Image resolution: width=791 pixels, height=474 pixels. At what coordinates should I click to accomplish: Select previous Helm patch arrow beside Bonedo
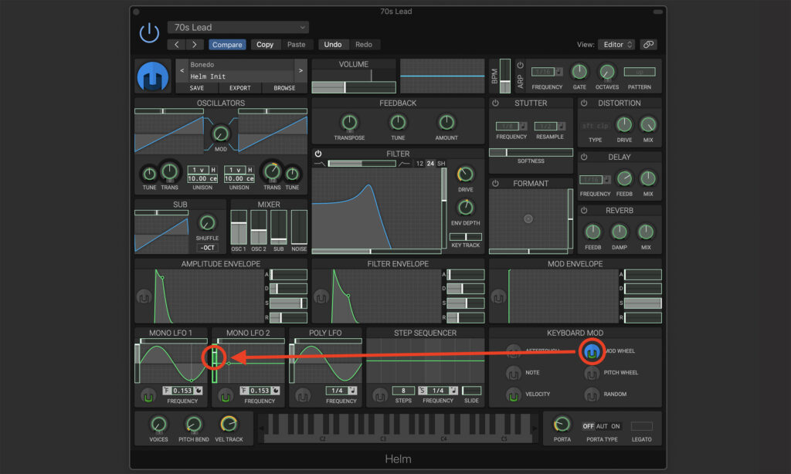click(182, 70)
